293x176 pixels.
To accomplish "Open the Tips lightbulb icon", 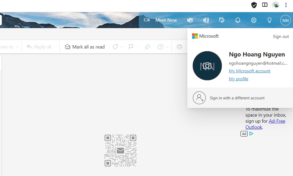I will coord(269,20).
